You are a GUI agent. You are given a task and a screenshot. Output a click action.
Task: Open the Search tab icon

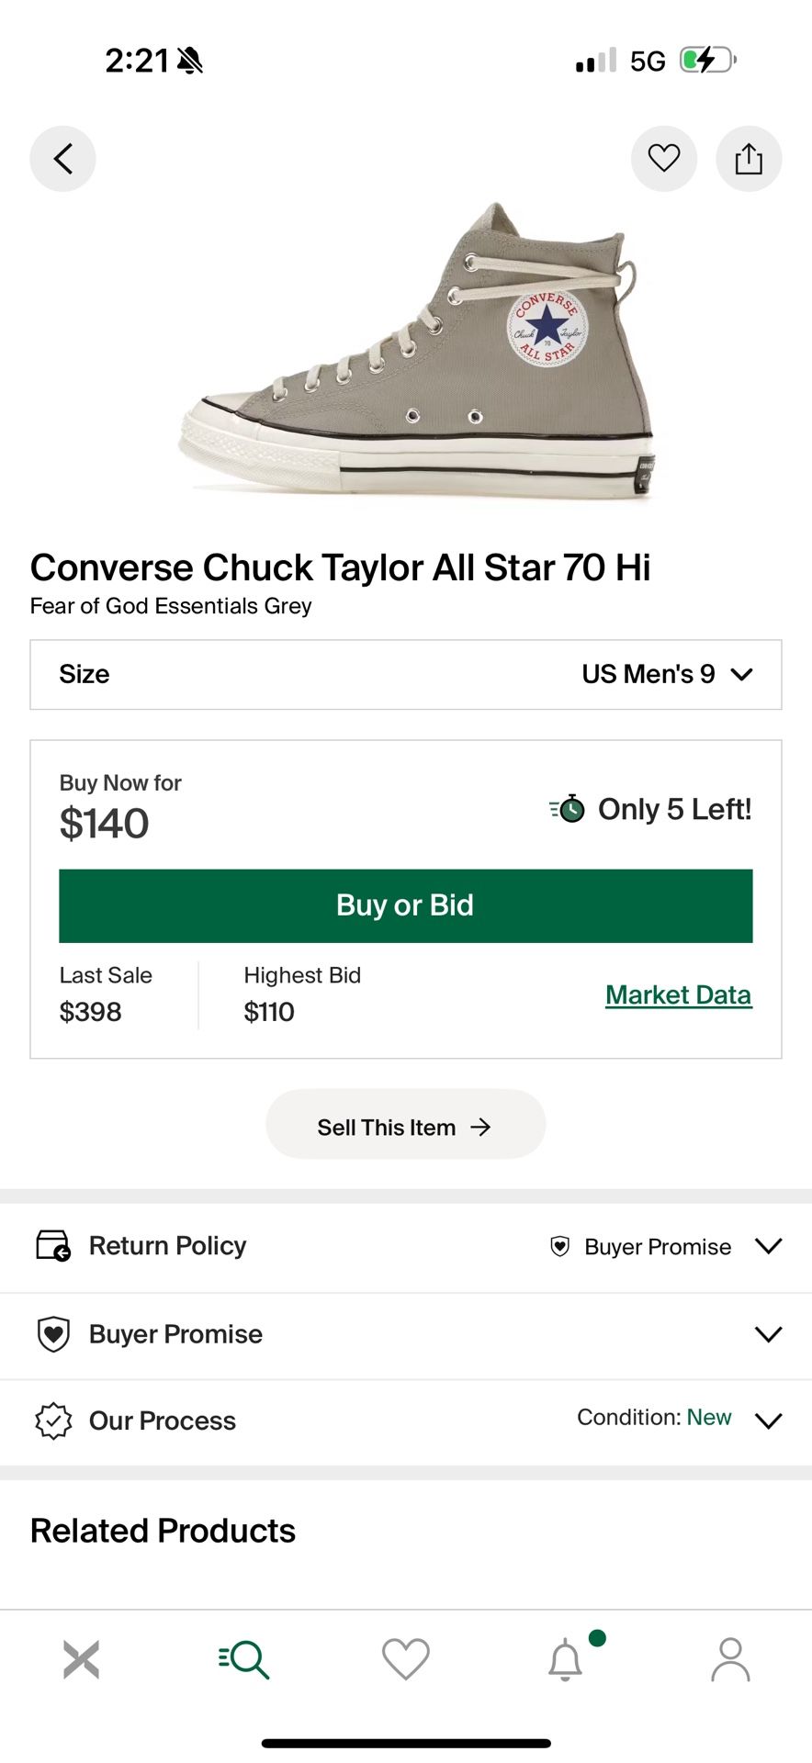(242, 1659)
